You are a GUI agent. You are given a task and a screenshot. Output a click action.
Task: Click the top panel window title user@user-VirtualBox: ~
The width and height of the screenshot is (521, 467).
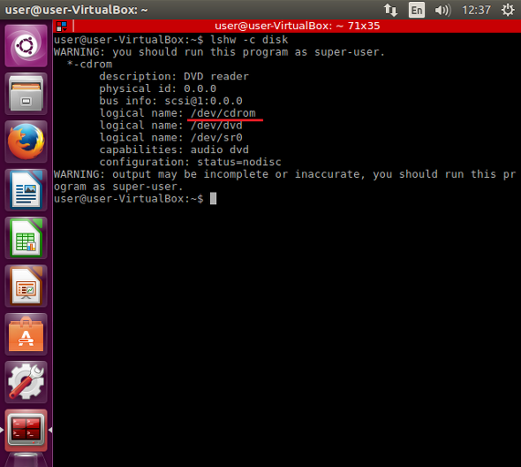click(76, 10)
